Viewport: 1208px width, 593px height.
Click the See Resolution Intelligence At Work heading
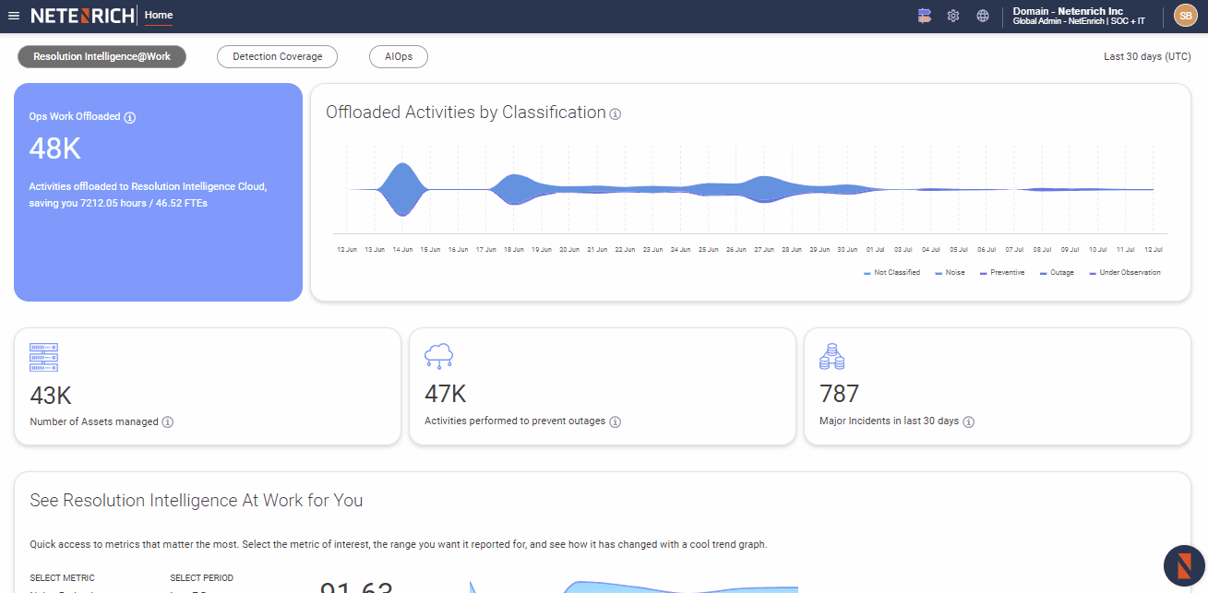point(197,501)
